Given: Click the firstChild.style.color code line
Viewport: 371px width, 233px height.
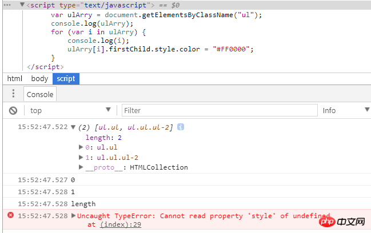Looking at the screenshot, I should (161, 49).
